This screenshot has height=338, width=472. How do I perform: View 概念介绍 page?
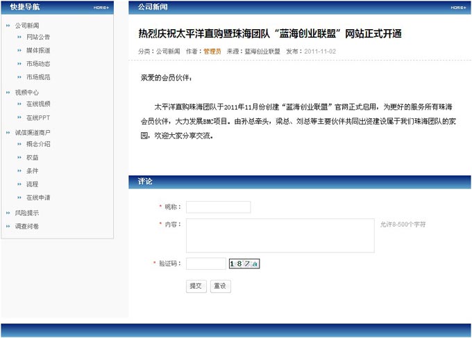tap(38, 144)
